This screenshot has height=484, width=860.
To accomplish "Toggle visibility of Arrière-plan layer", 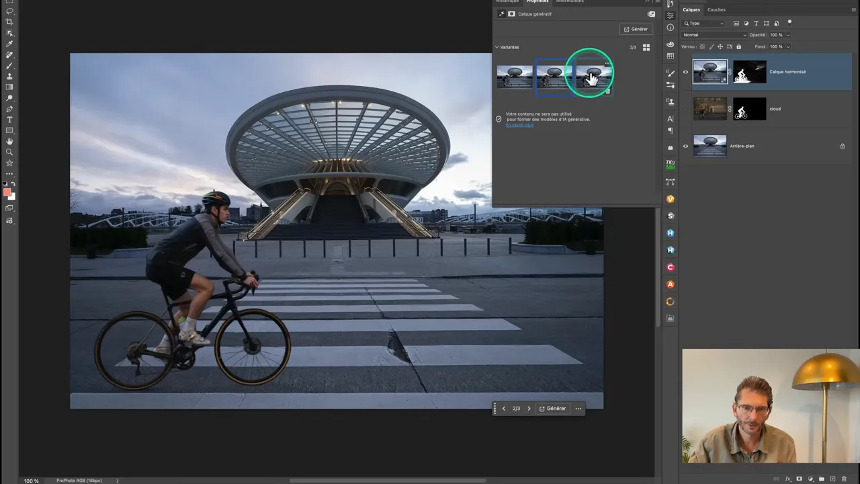I will click(685, 146).
